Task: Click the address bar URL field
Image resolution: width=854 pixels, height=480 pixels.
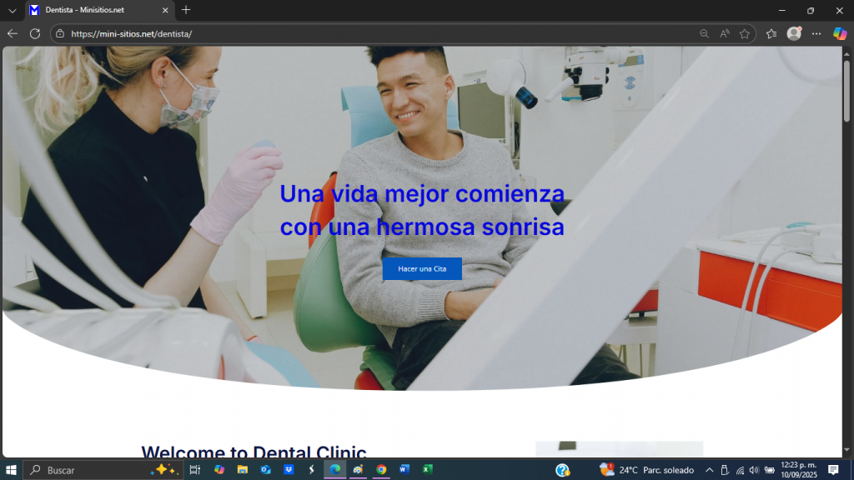Action: 375,34
